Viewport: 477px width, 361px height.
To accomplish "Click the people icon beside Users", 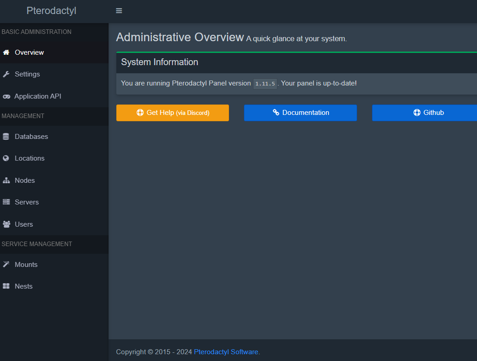I will (x=6, y=224).
